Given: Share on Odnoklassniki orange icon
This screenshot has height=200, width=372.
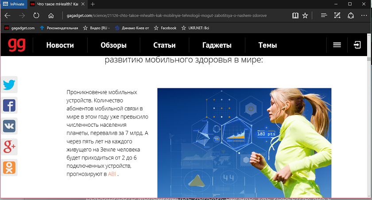Looking at the screenshot, I should [9, 168].
